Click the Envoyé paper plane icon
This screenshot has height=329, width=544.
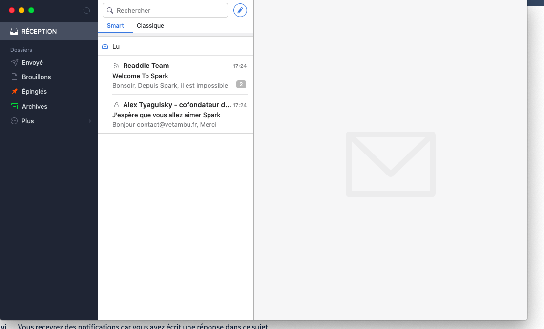14,63
